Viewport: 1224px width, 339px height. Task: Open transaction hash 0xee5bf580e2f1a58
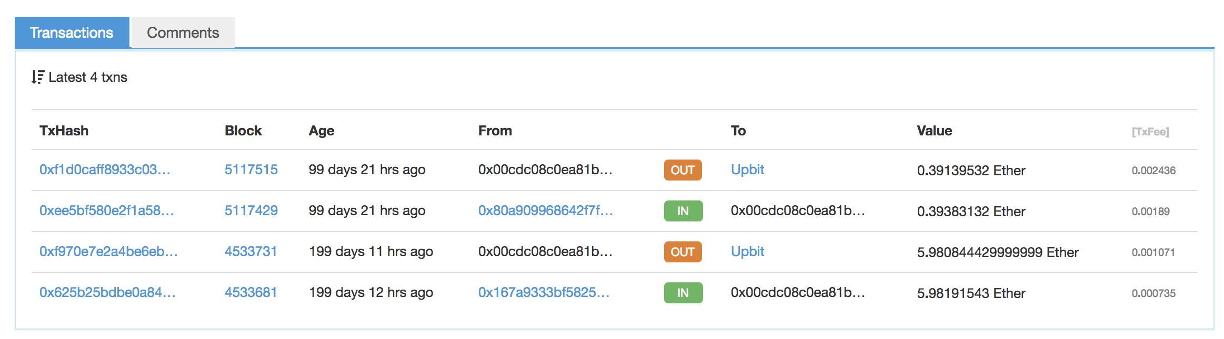tap(107, 210)
